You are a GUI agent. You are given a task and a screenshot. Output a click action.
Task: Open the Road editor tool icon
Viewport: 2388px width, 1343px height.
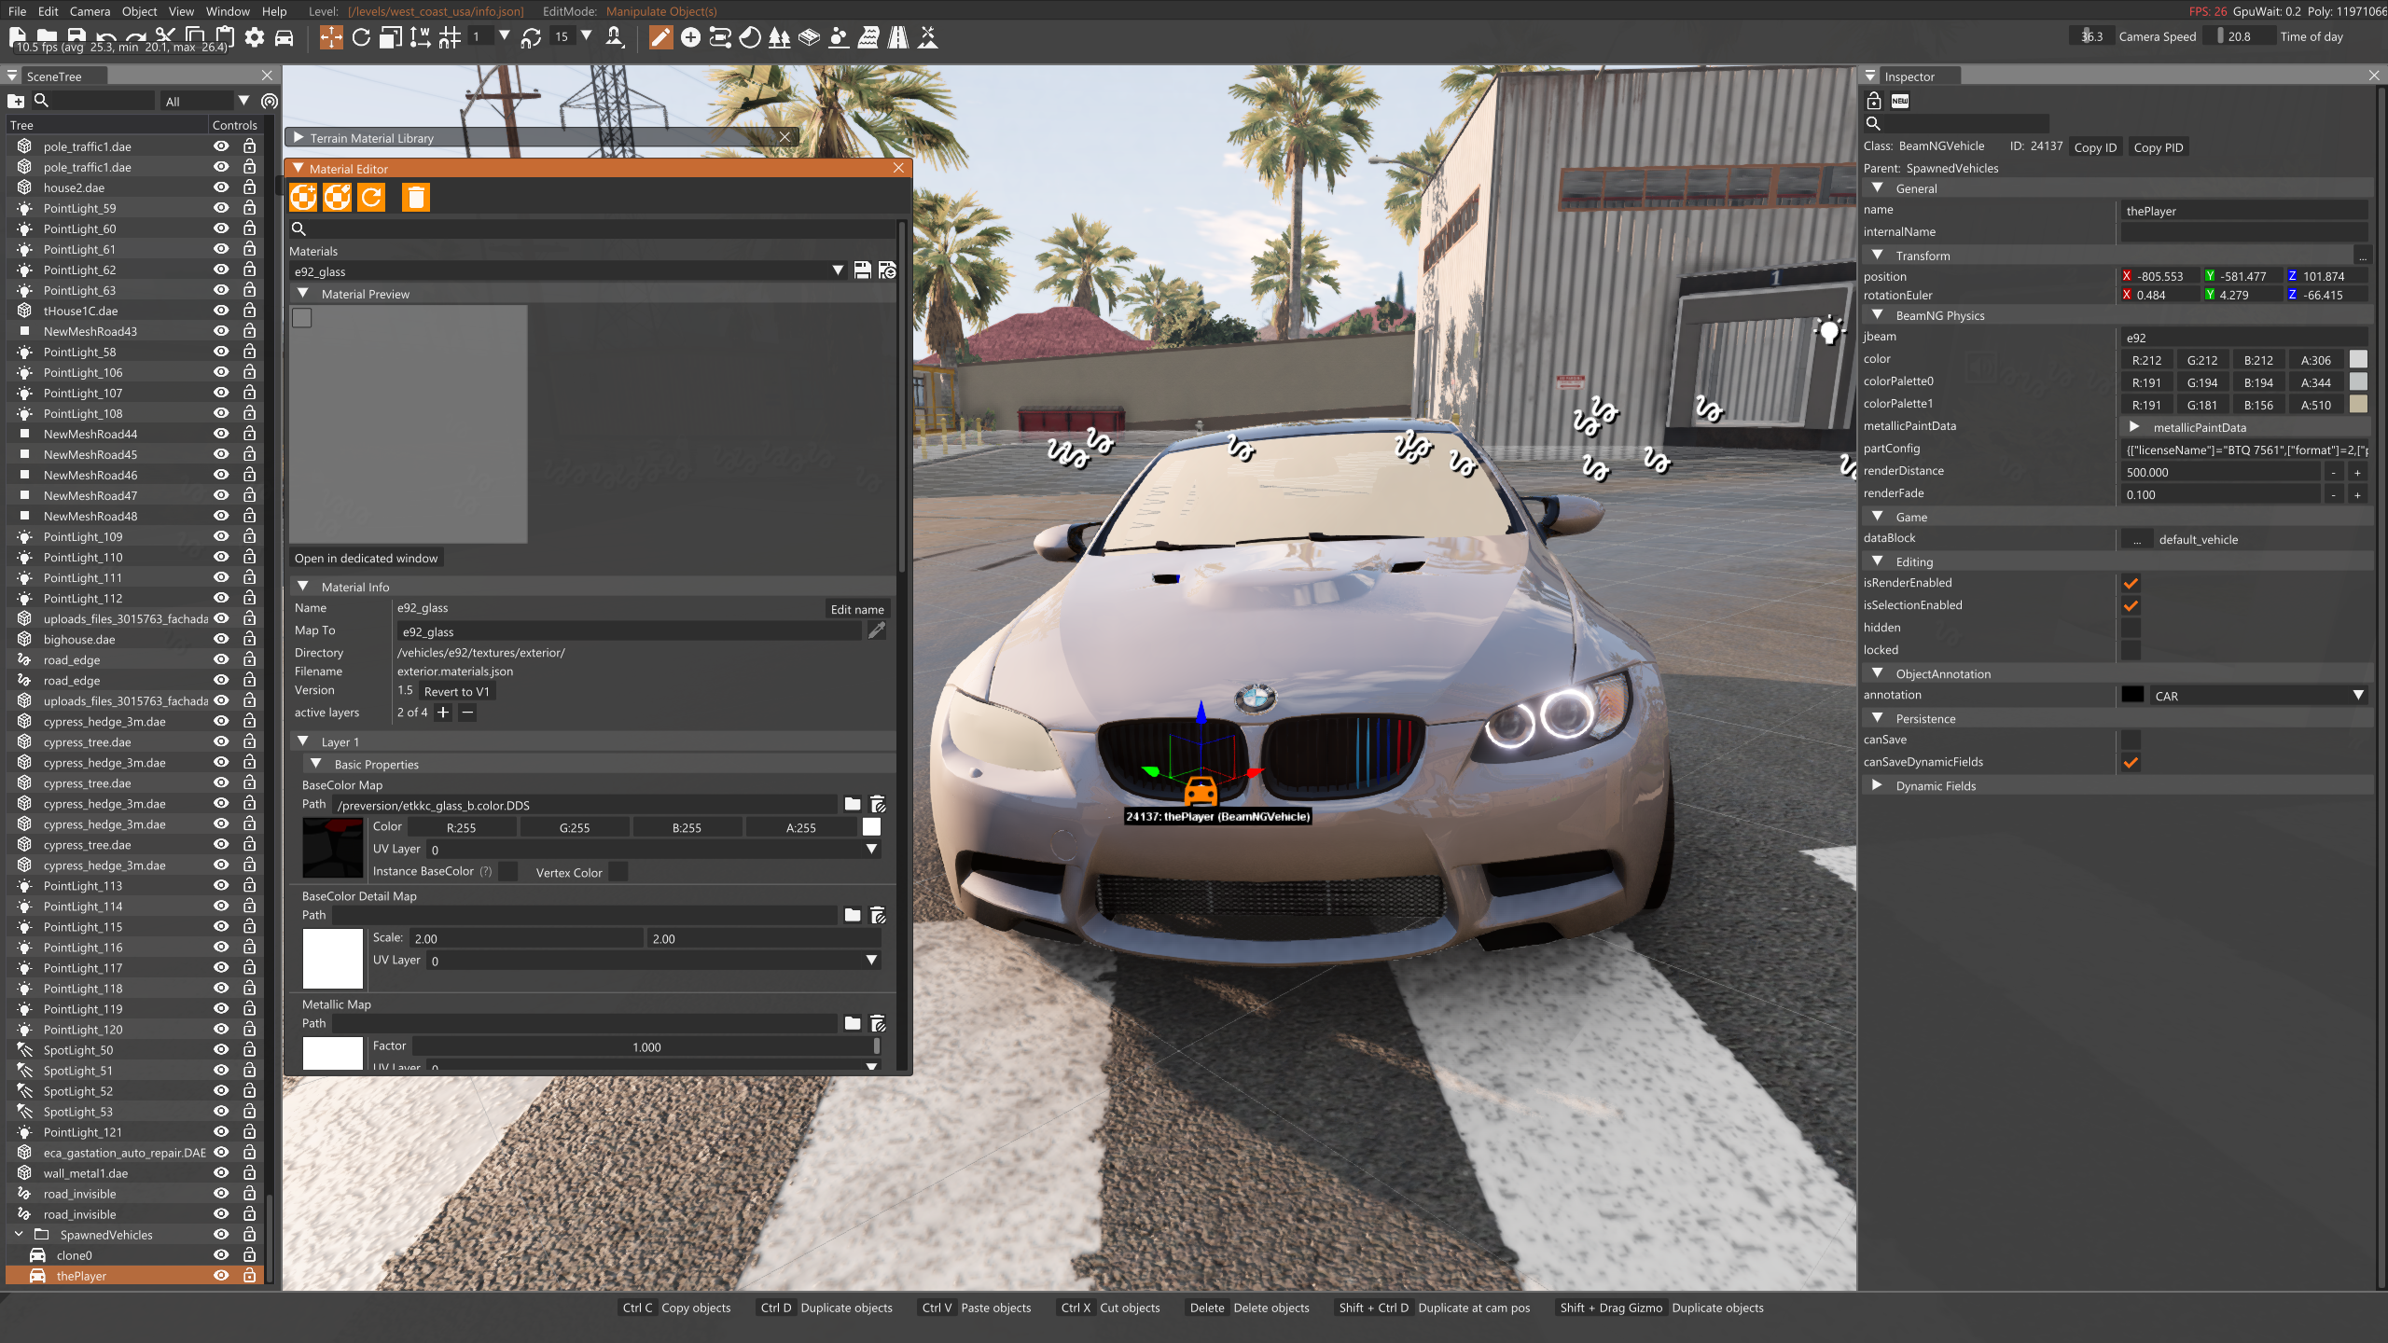(x=898, y=37)
